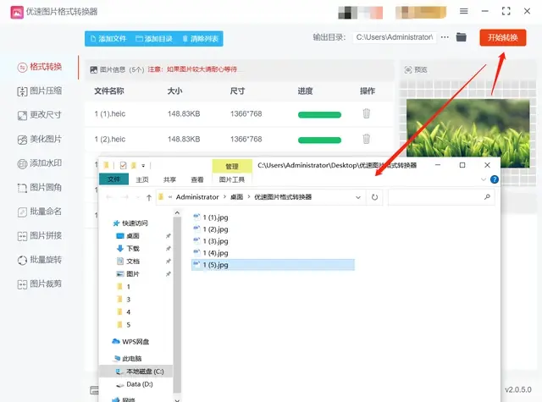This screenshot has height=402, width=542.
Task: Select 此电脑 in navigation tree
Action: click(x=128, y=359)
